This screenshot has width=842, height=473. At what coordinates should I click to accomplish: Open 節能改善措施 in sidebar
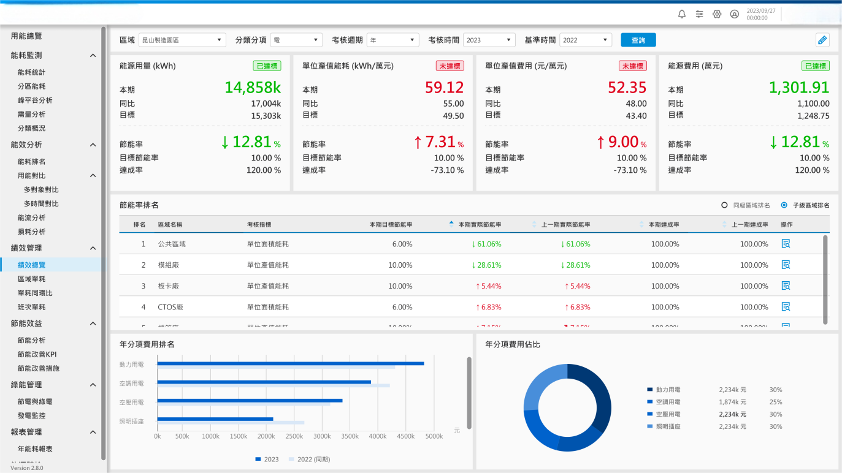pos(39,369)
